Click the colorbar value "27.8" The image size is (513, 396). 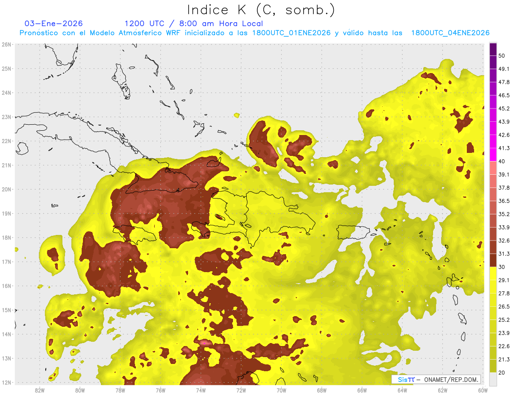pos(504,293)
